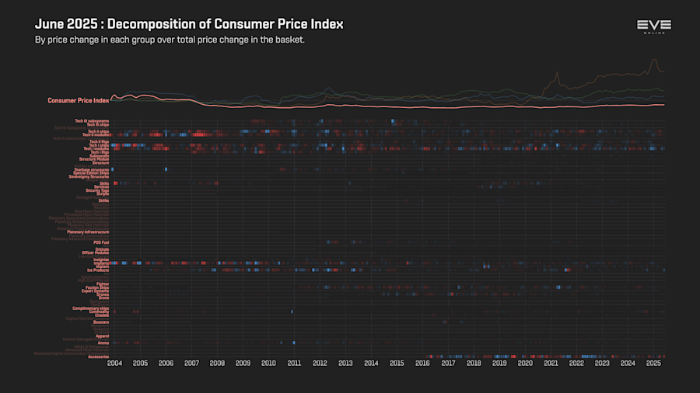Select the 2025 year axis label

click(653, 363)
